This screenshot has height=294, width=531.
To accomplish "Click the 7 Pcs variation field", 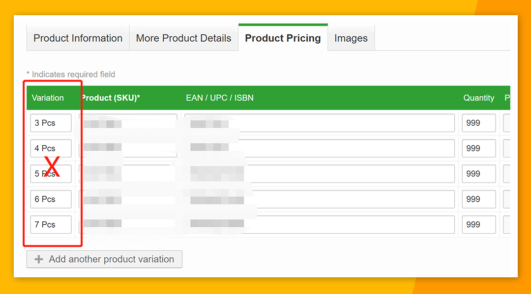I will pyautogui.click(x=51, y=225).
